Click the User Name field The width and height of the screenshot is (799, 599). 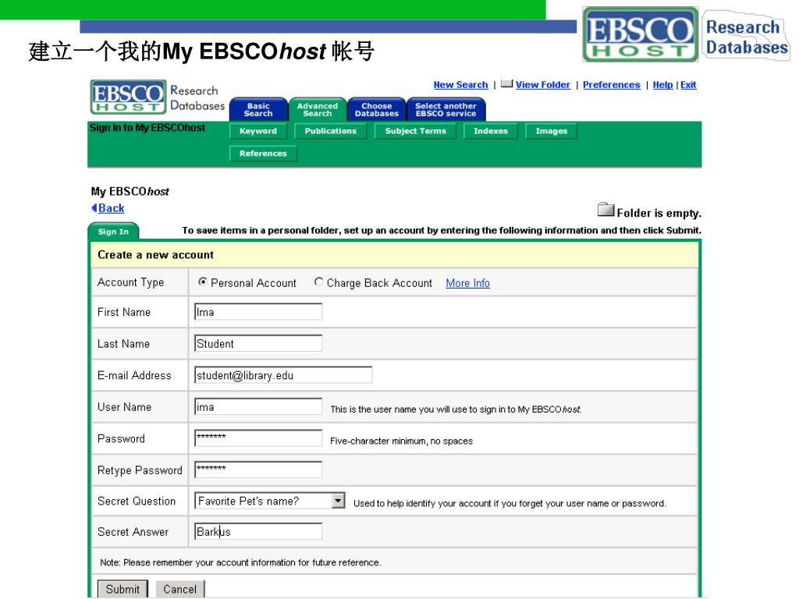[258, 406]
